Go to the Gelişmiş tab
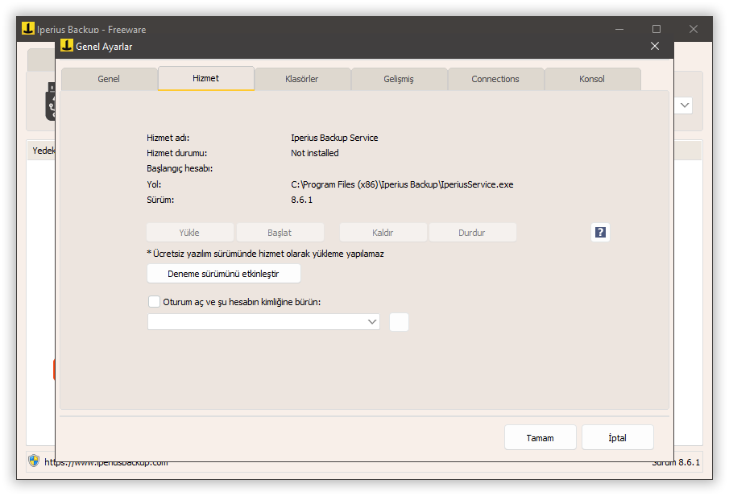The height and width of the screenshot is (496, 729). [x=399, y=79]
